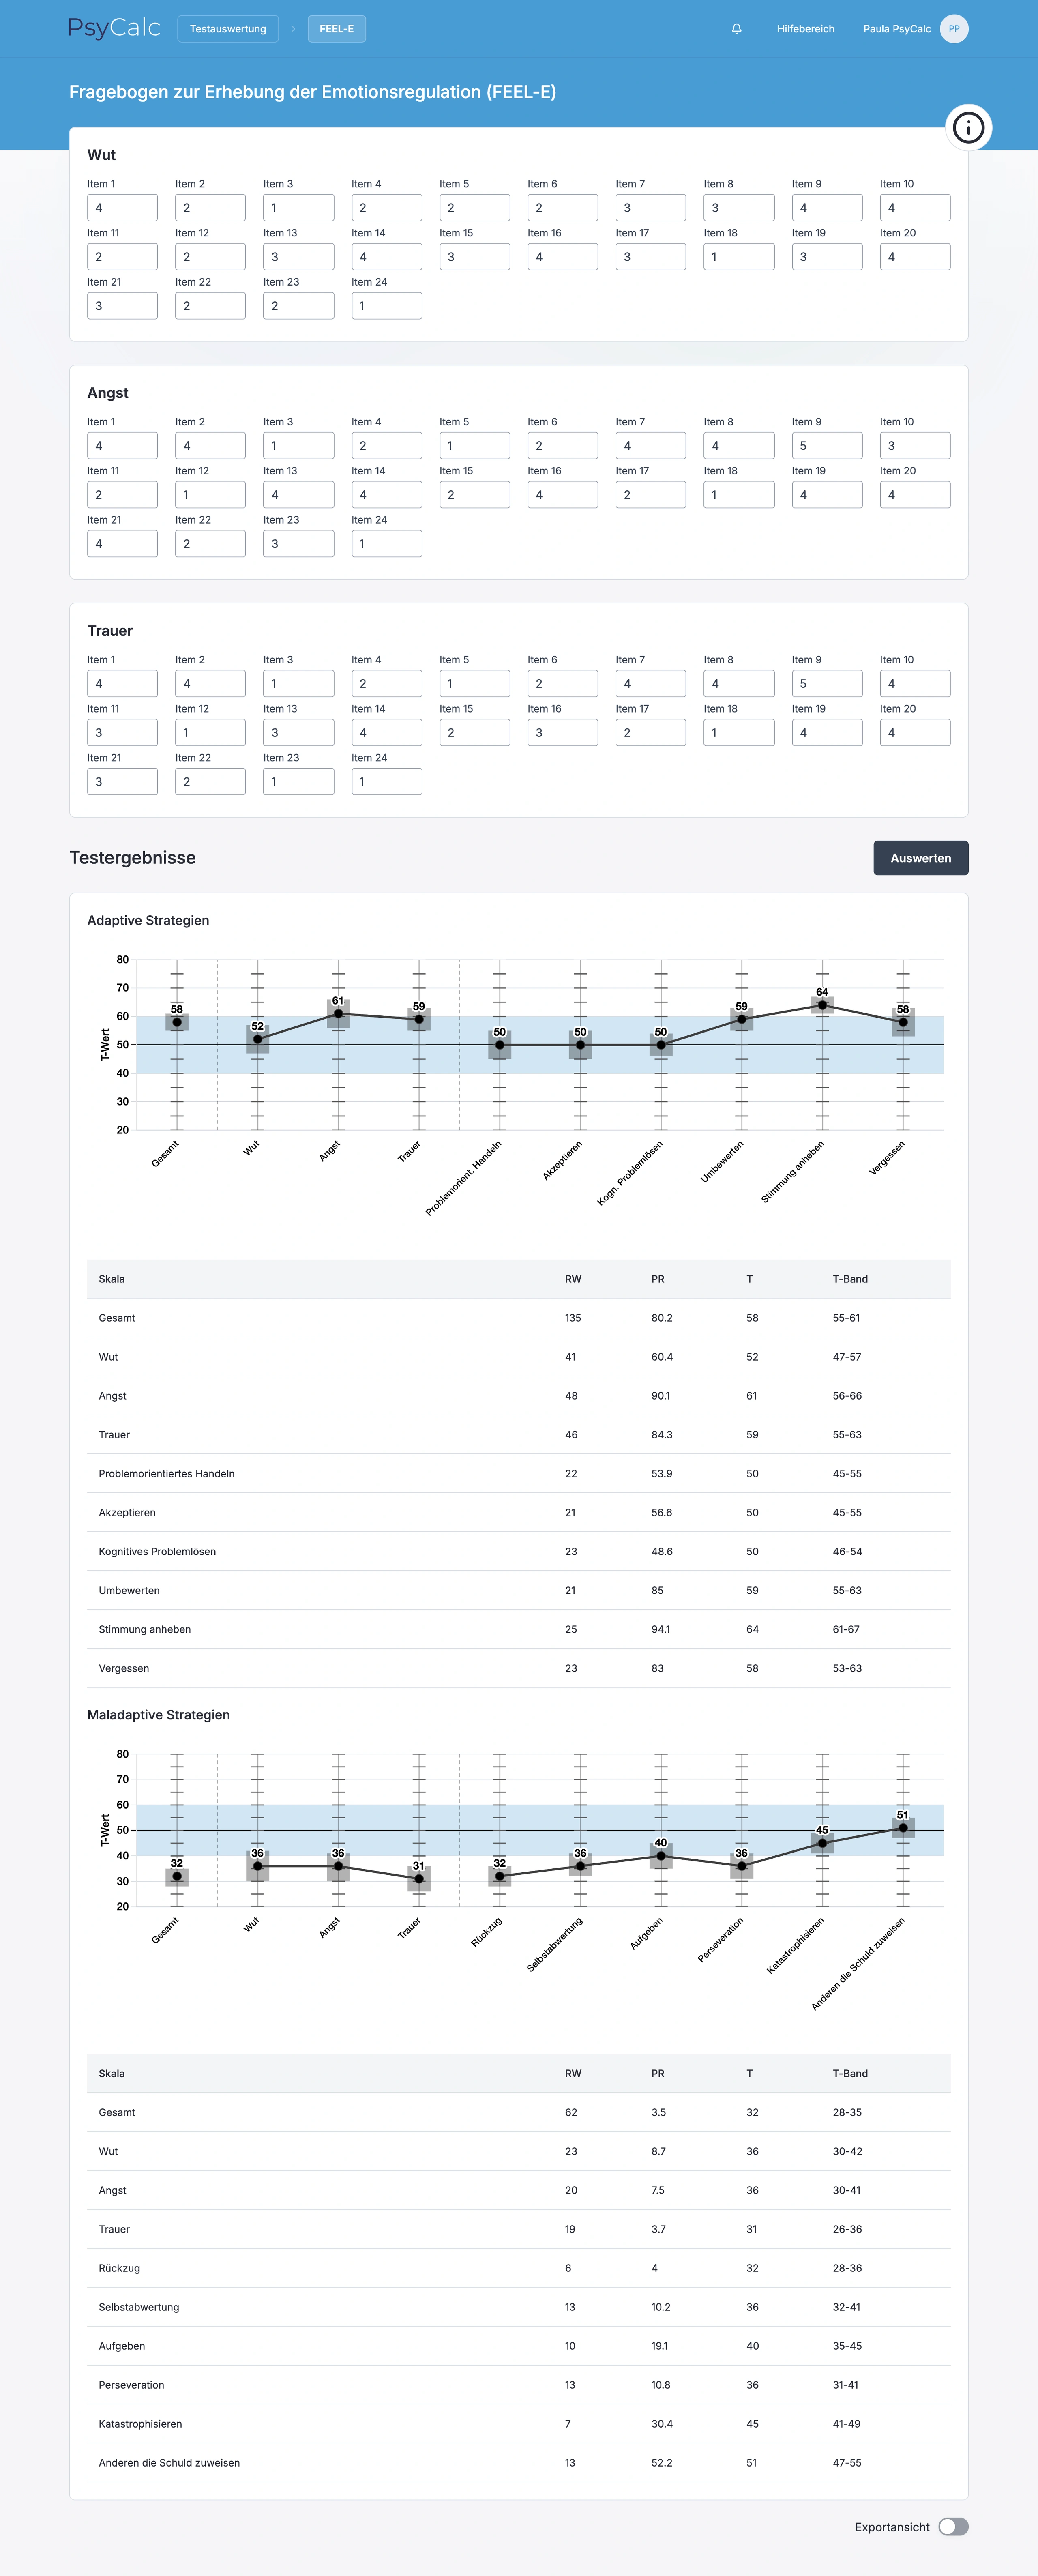The width and height of the screenshot is (1038, 2576).
Task: Select the Trauer Item 16 input
Action: pyautogui.click(x=563, y=733)
